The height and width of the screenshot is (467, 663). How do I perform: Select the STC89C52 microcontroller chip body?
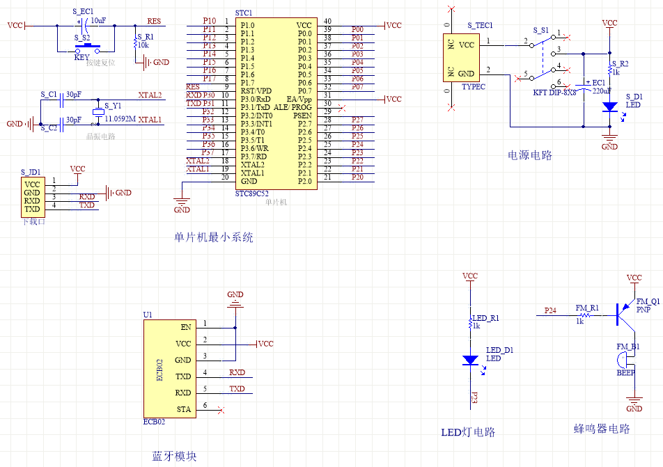(276, 104)
